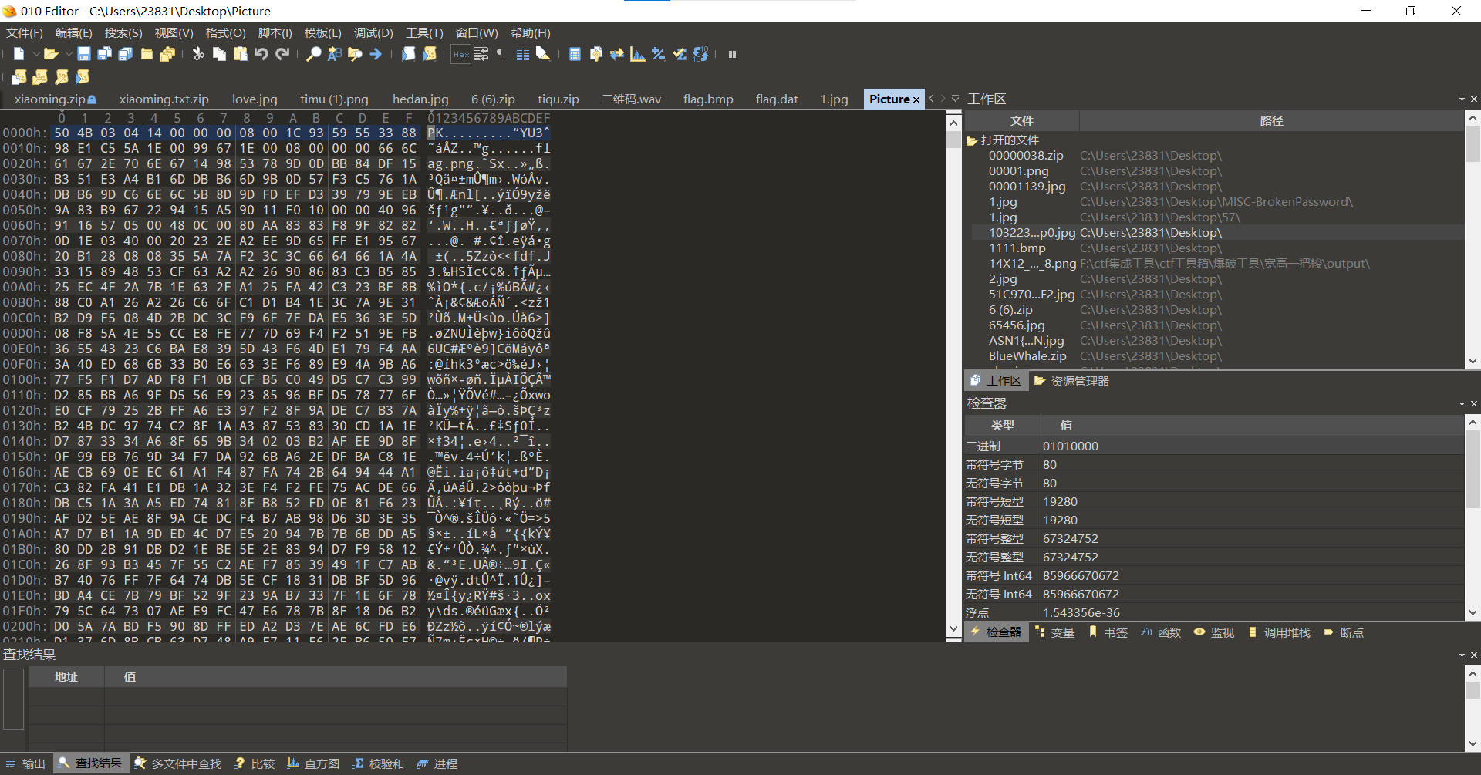Open the 搜索(S) menu
The image size is (1481, 775).
(x=123, y=33)
